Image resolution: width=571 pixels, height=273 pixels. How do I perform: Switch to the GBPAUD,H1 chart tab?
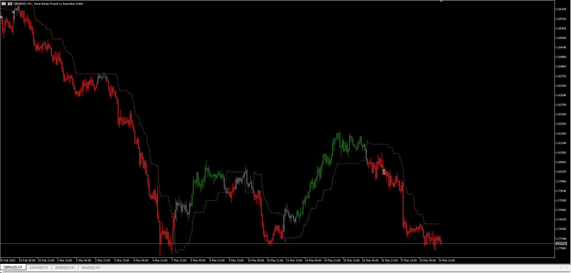(13, 267)
